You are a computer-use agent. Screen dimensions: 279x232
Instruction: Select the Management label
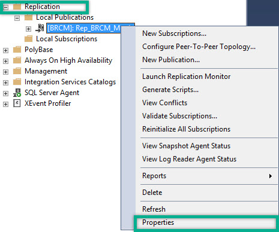click(x=46, y=71)
